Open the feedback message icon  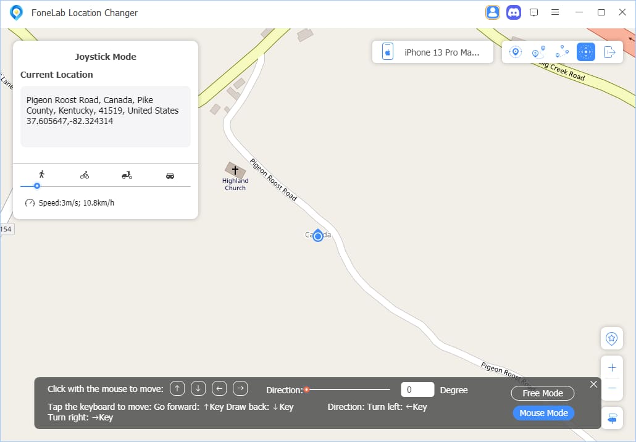[x=533, y=12]
